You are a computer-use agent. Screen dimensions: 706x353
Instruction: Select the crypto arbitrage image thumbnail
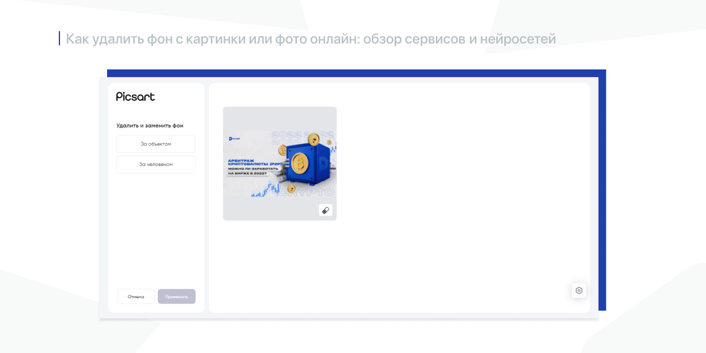point(280,164)
